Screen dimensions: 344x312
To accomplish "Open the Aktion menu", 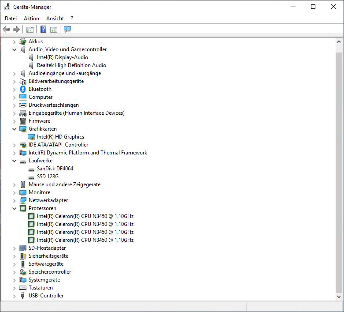I will (x=31, y=19).
